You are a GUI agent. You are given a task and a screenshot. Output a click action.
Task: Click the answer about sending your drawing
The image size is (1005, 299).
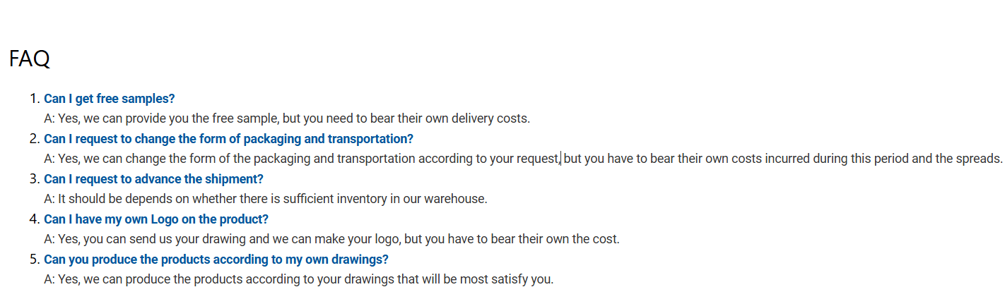[331, 239]
